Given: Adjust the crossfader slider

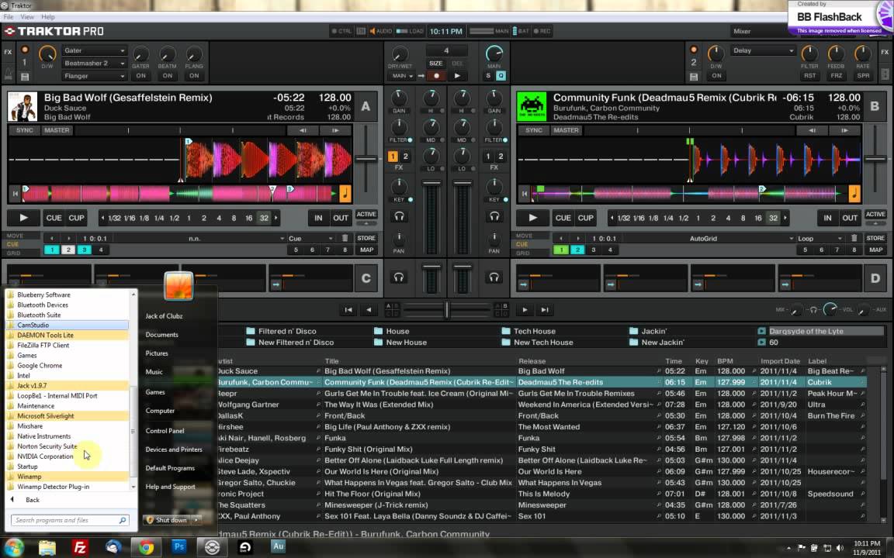Looking at the screenshot, I should point(446,310).
